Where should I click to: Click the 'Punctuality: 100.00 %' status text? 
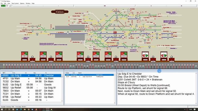[21, 107]
